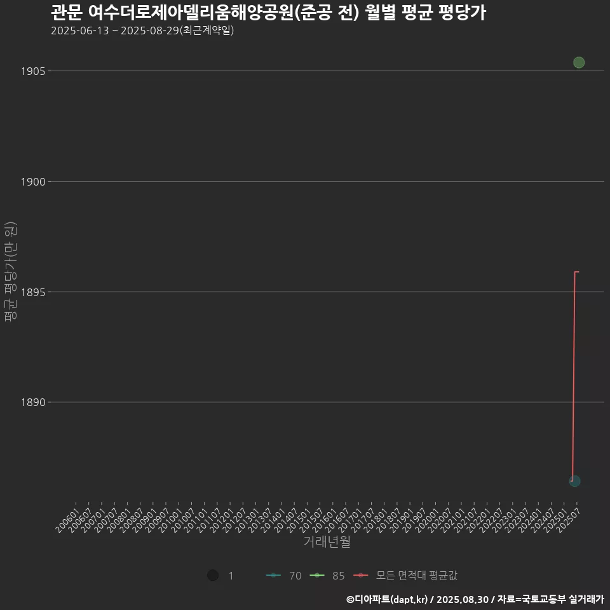Click the y-axis value 1900

tap(33, 182)
